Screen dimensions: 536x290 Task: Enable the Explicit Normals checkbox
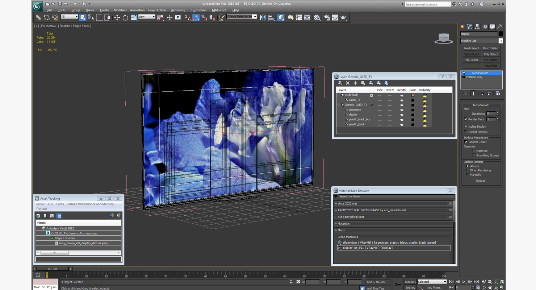(465, 132)
